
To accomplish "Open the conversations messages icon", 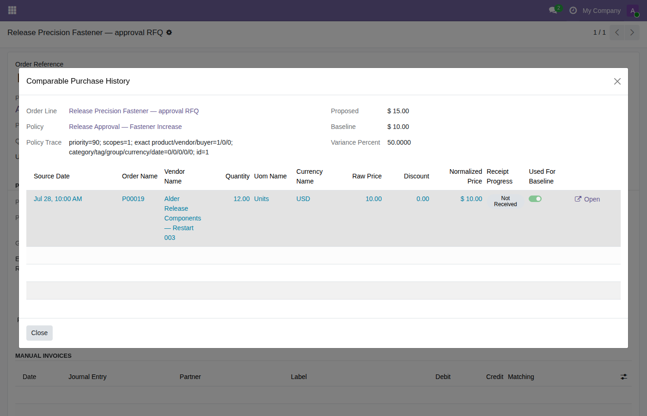I will (553, 10).
